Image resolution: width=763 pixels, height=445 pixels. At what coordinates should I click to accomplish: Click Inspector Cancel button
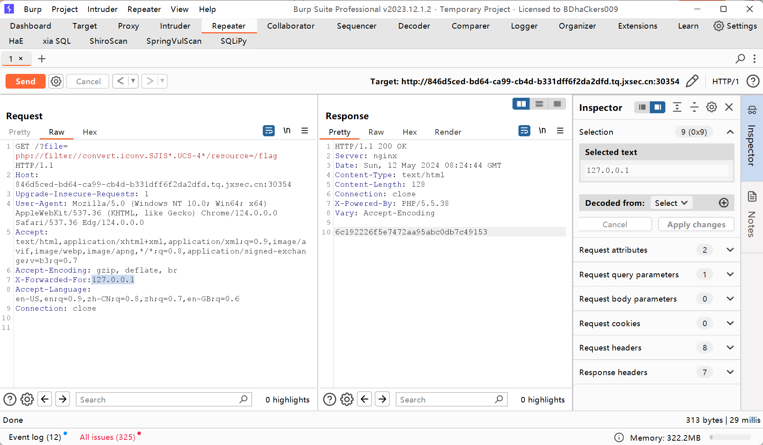[615, 224]
